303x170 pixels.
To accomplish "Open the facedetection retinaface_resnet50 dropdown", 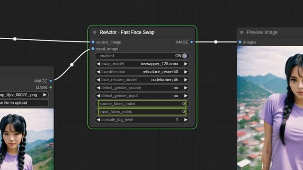I will point(142,72).
